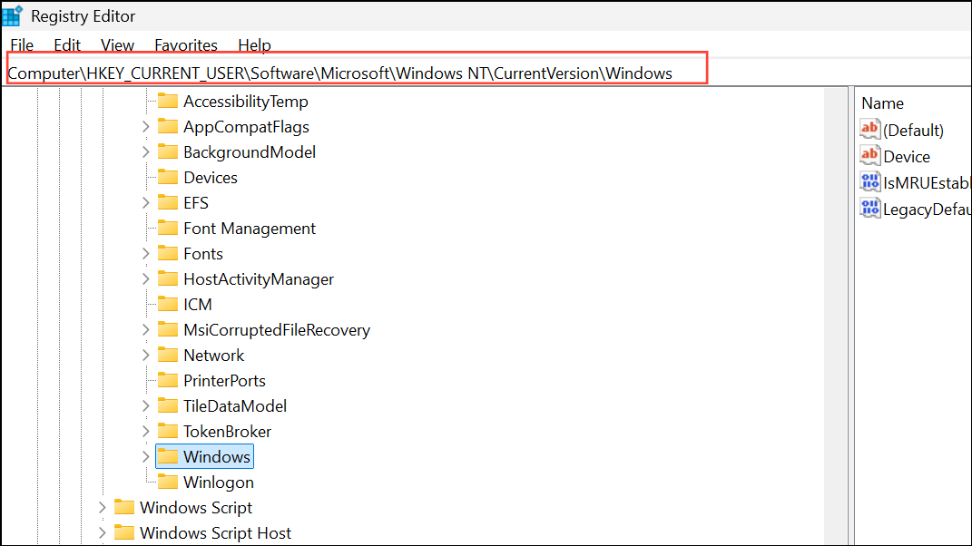Expand the EFS key

pos(146,202)
